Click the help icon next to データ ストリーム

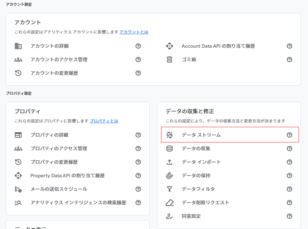pyautogui.click(x=289, y=135)
